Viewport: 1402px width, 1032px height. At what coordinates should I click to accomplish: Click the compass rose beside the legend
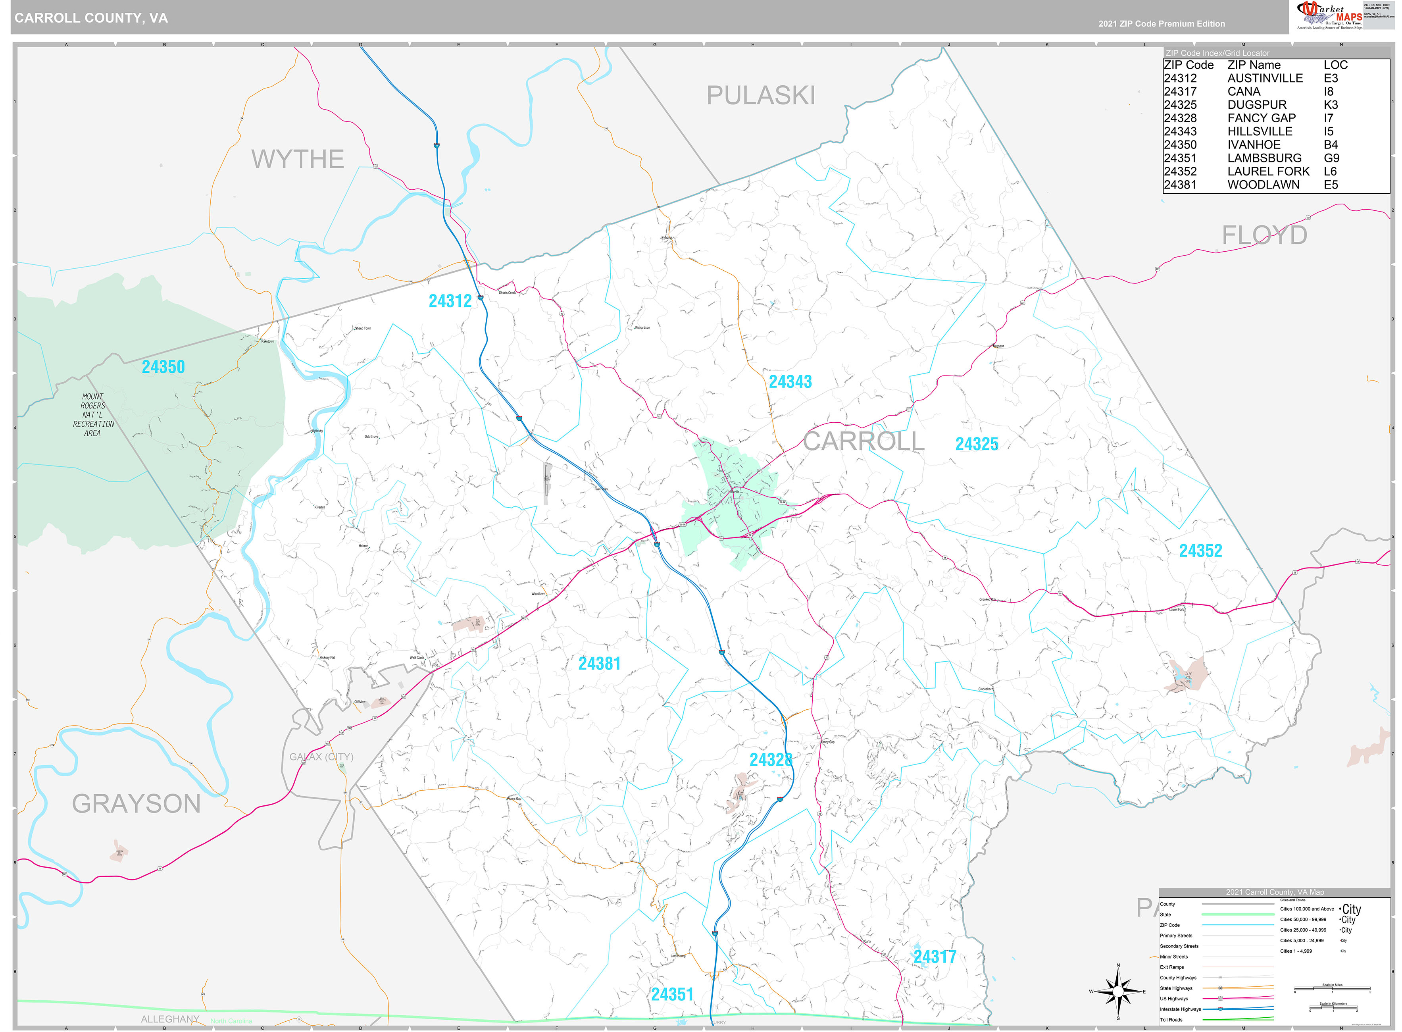click(x=1118, y=992)
